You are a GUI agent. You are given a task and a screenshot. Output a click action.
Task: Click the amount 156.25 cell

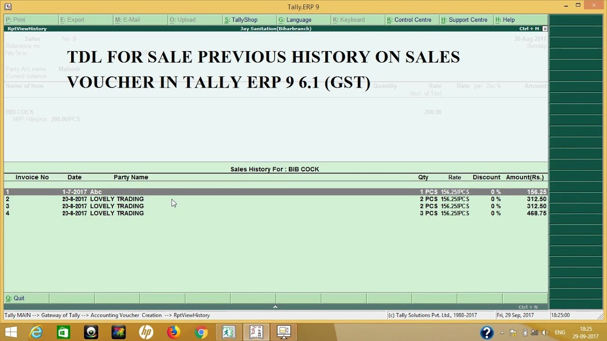coord(536,192)
